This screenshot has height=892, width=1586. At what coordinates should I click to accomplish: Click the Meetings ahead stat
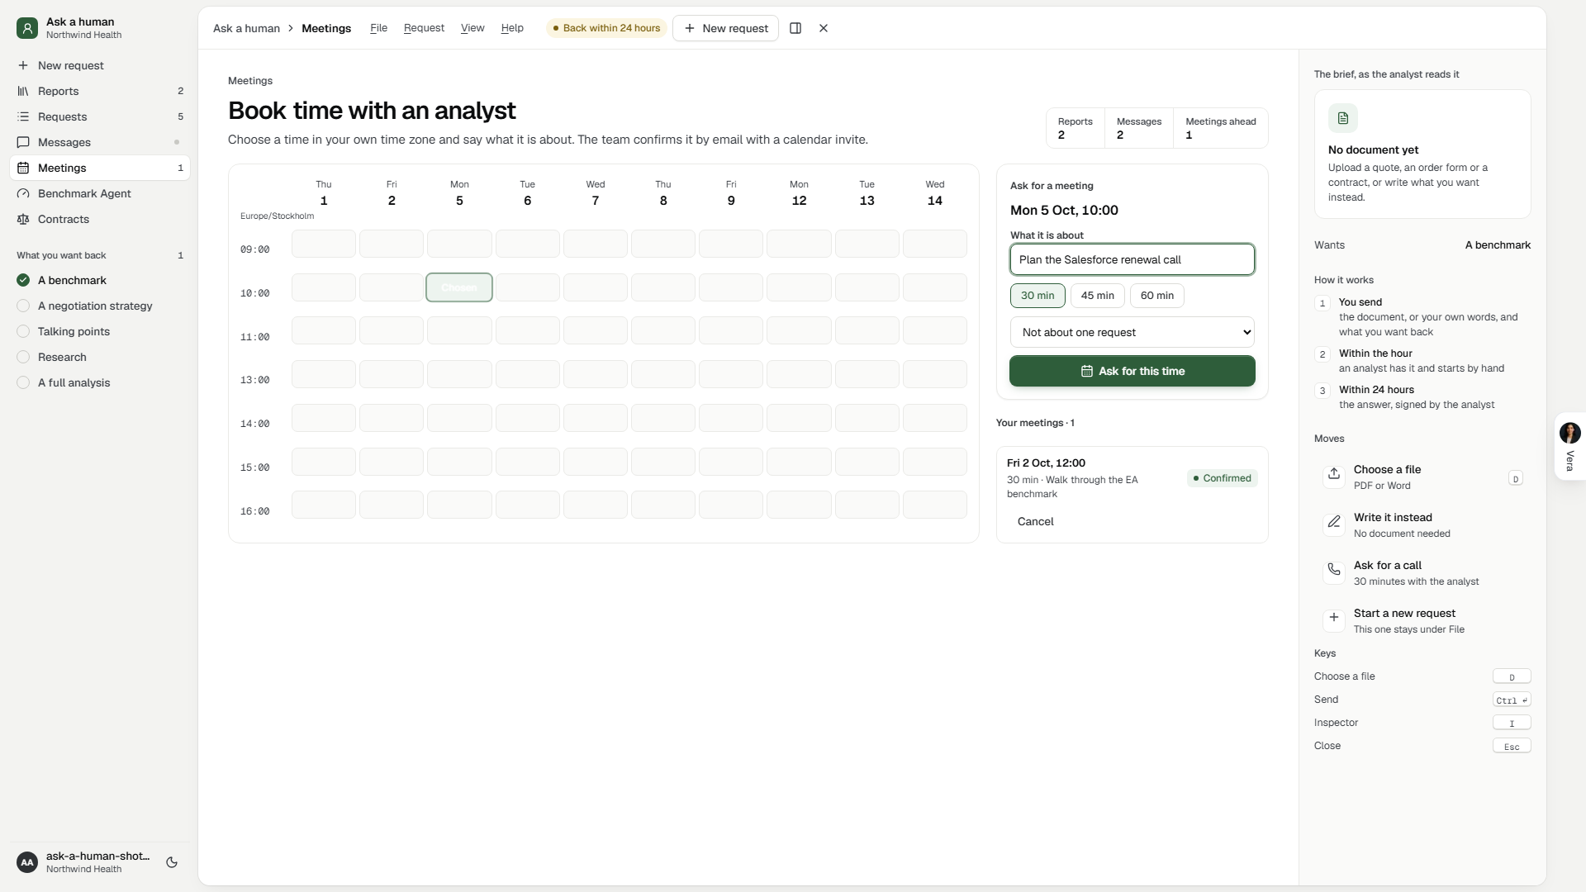[x=1220, y=128]
